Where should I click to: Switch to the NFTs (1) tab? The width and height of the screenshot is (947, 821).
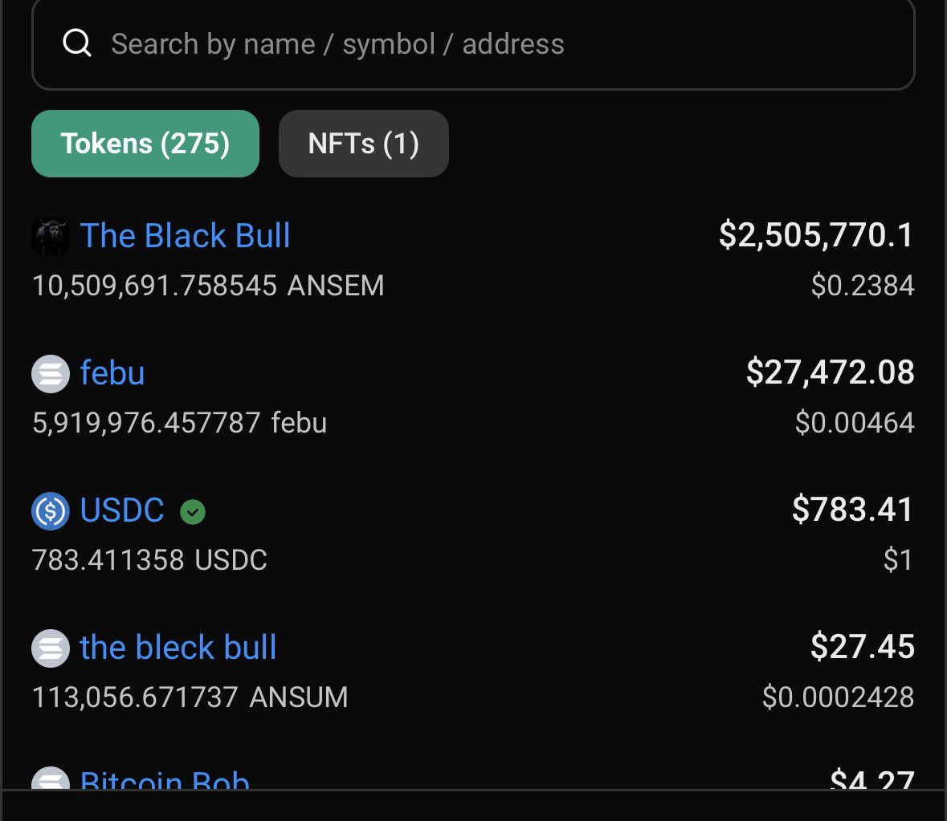click(364, 144)
